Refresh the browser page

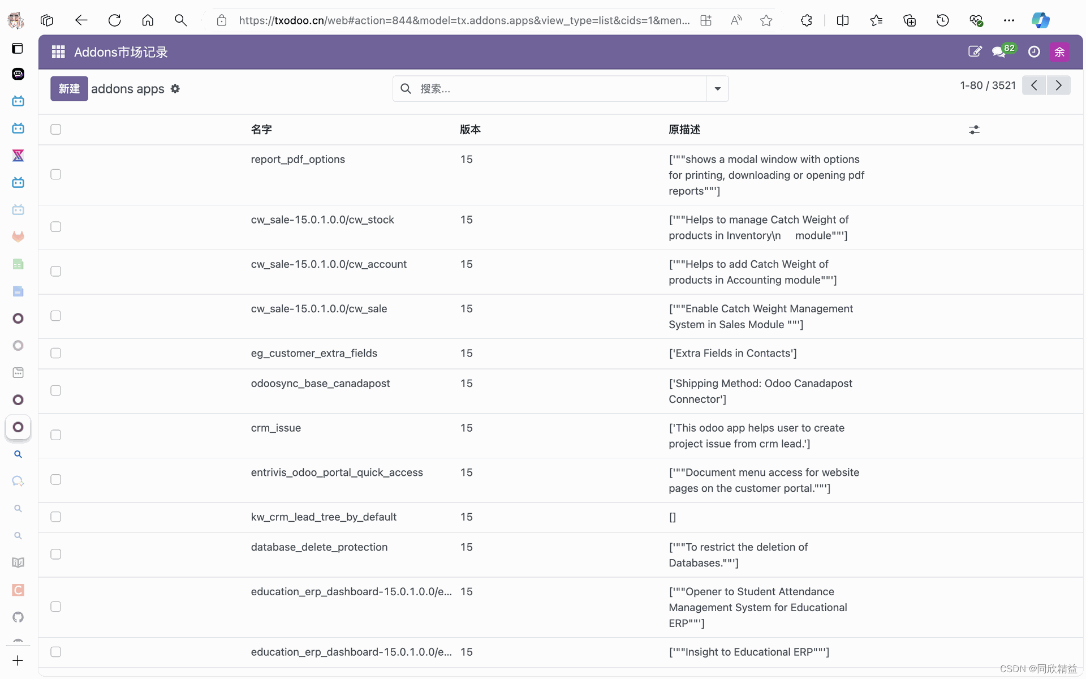(x=115, y=20)
